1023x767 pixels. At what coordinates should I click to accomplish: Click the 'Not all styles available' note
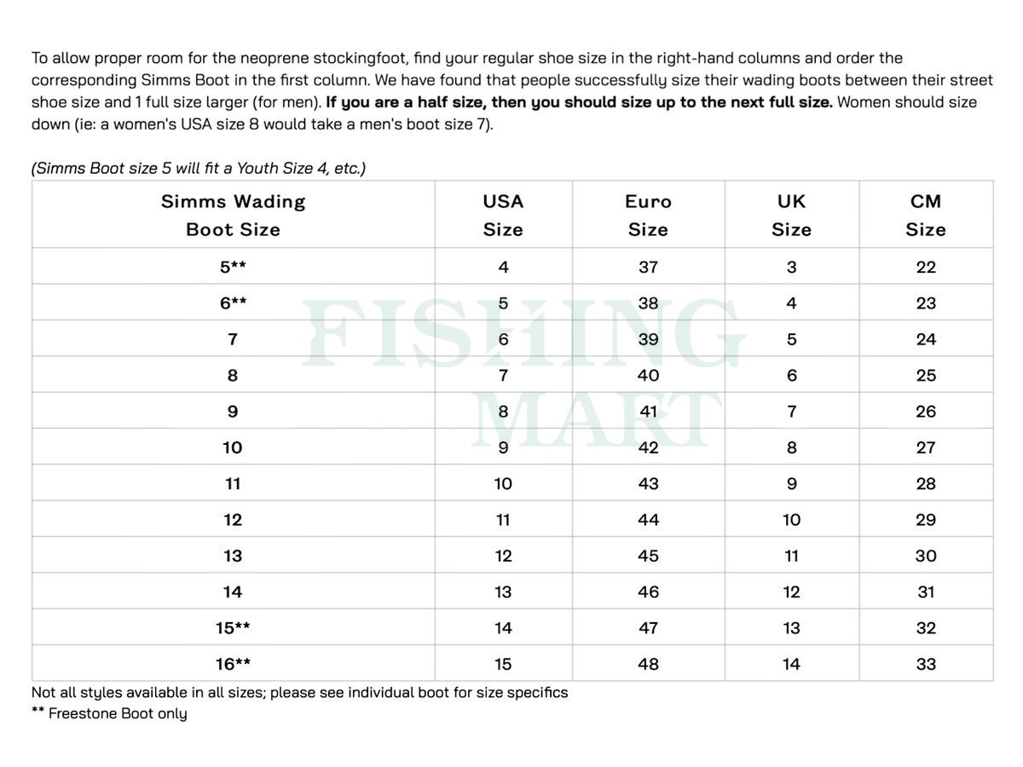[x=299, y=692]
